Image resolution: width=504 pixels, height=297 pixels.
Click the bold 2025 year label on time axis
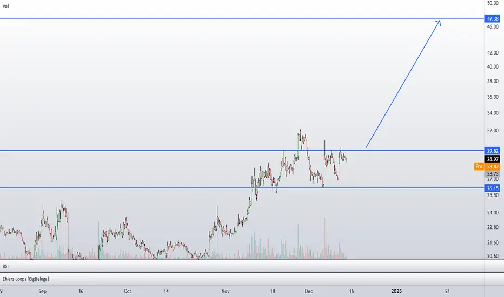(x=396, y=291)
